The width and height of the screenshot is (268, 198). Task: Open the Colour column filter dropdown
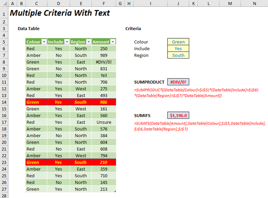44,42
